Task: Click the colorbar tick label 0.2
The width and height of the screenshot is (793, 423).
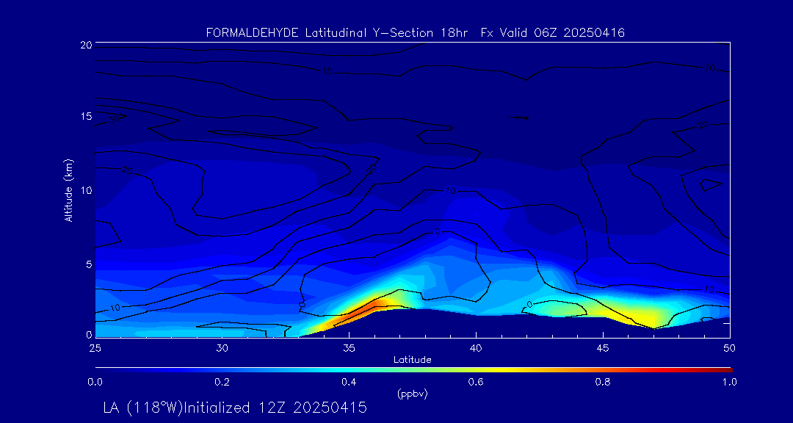Action: 222,382
